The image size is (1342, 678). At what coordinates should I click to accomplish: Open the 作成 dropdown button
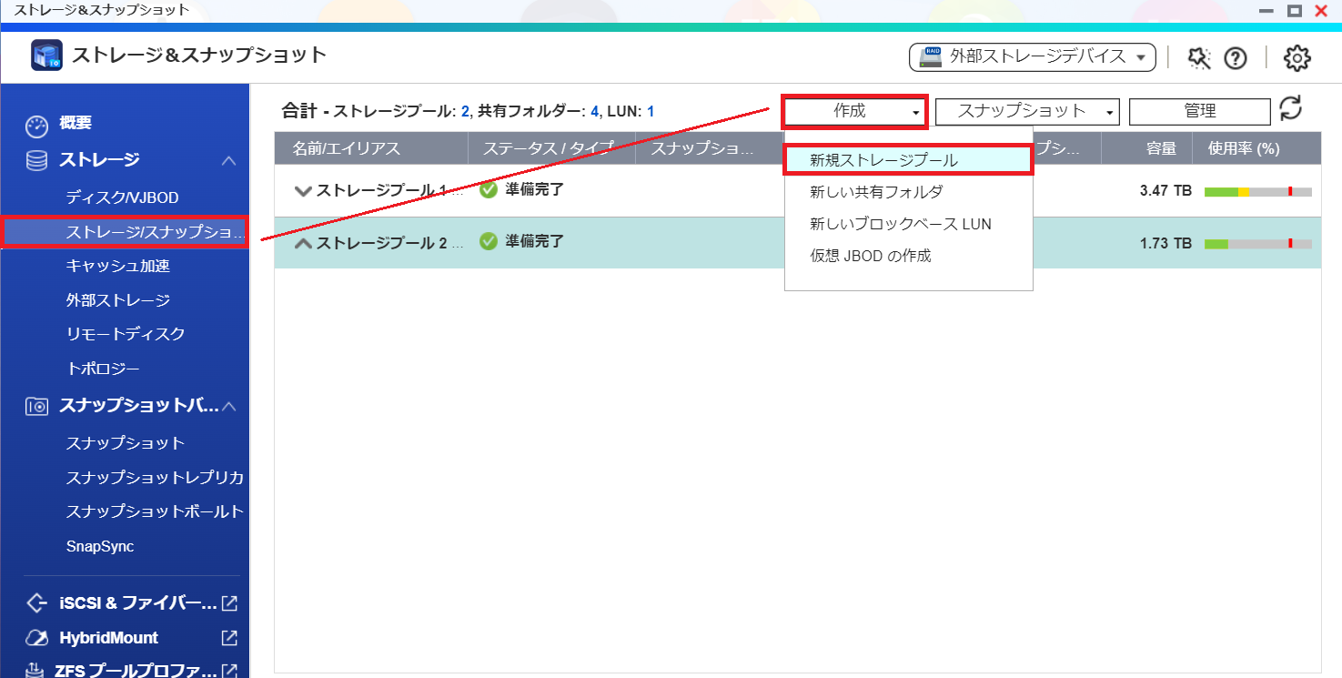coord(854,111)
